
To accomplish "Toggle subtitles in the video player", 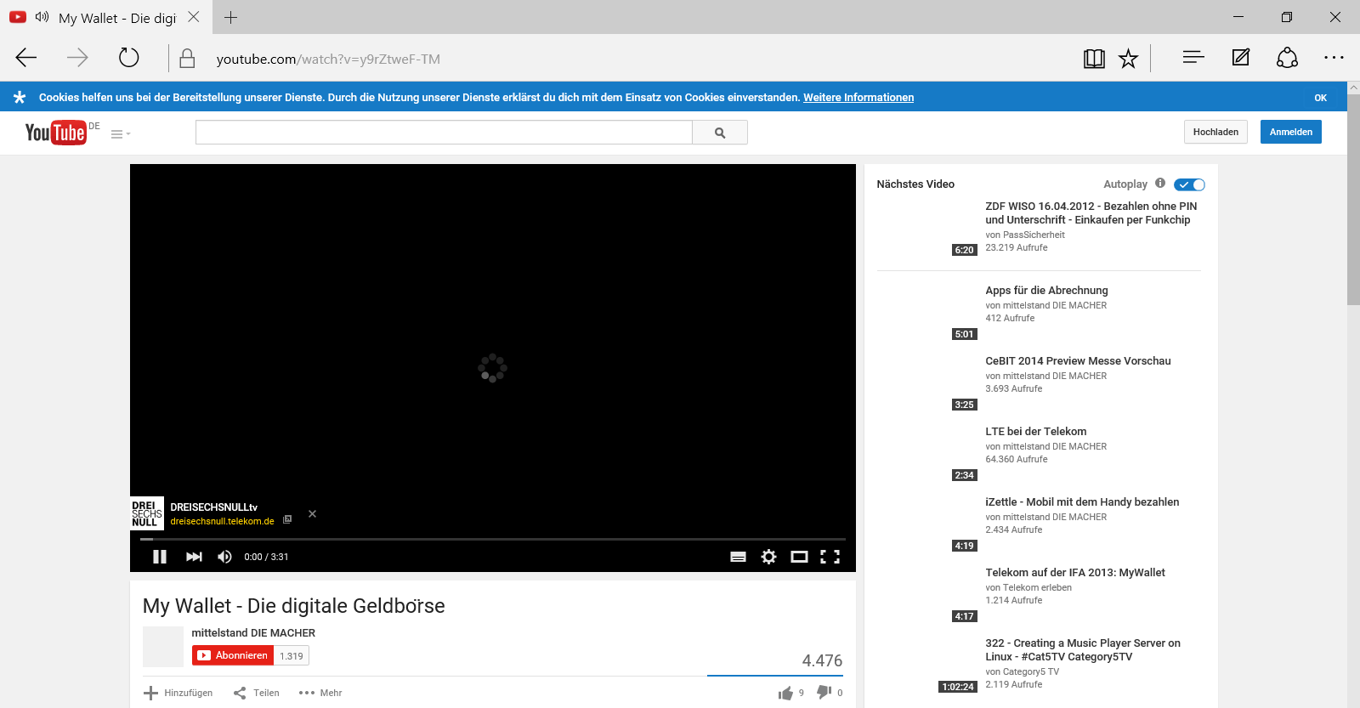I will [738, 557].
